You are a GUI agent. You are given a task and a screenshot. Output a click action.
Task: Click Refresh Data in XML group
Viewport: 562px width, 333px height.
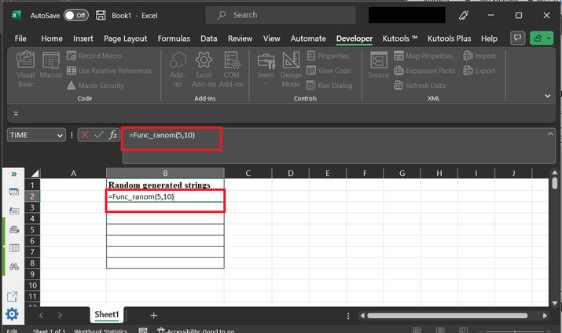tap(420, 86)
